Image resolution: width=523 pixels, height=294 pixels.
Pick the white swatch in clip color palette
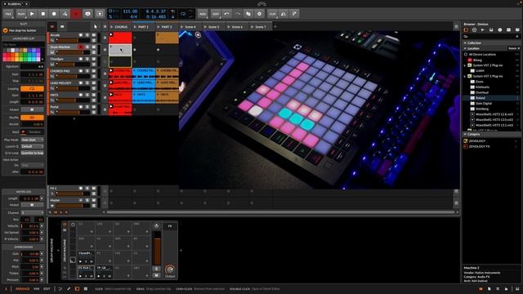[x=13, y=51]
